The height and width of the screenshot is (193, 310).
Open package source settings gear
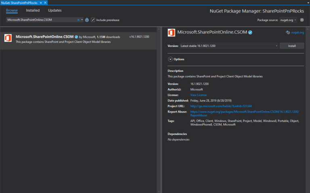tap(302, 20)
